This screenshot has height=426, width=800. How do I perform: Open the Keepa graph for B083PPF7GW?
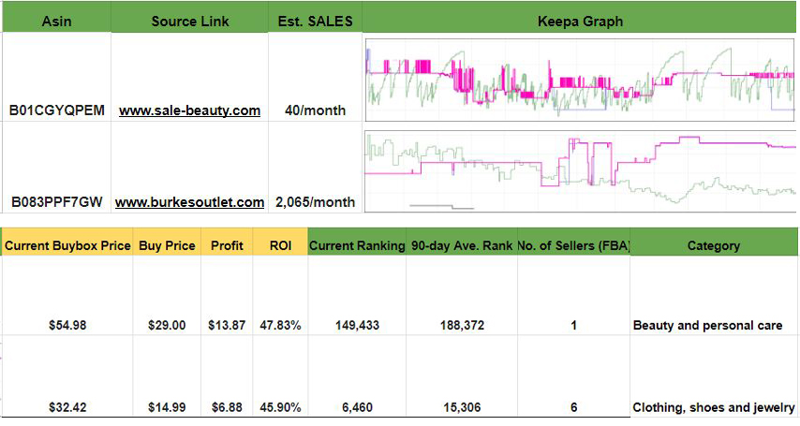580,171
